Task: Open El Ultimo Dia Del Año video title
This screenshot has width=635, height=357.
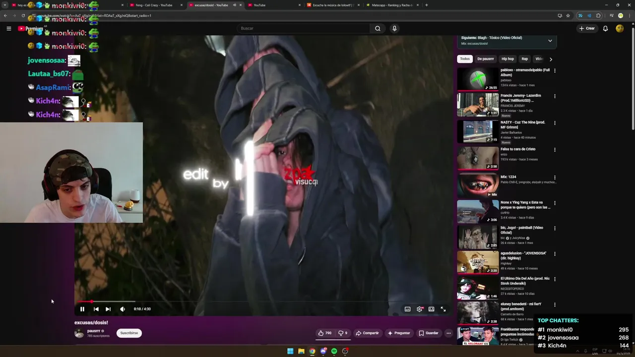Action: (525, 281)
